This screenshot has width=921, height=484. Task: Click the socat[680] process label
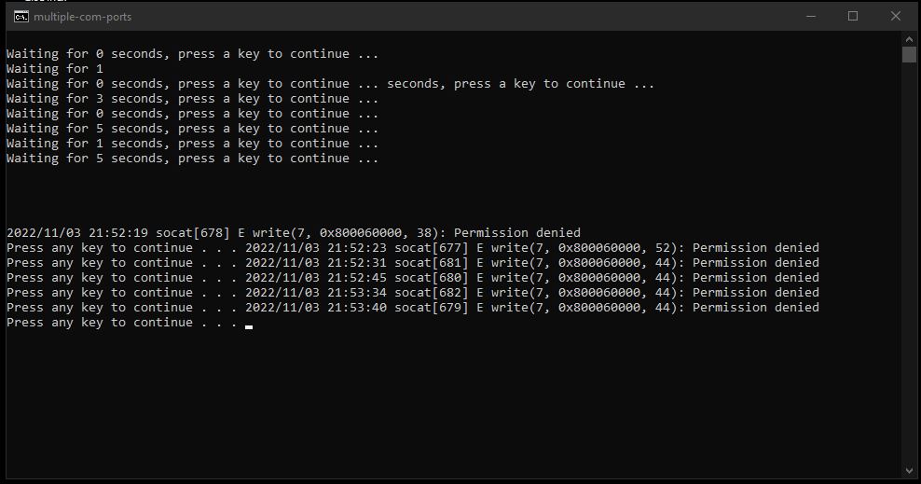(x=431, y=278)
